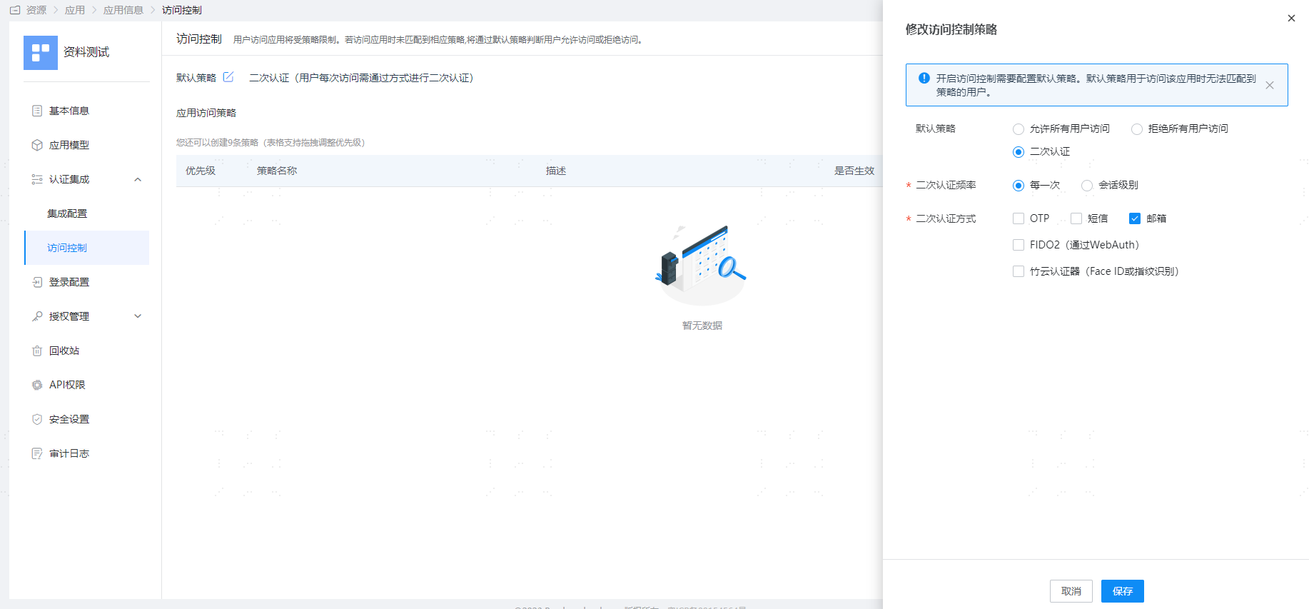Expand the 授权管理 menu section
Viewport: 1309px width, 609px height.
tap(138, 316)
